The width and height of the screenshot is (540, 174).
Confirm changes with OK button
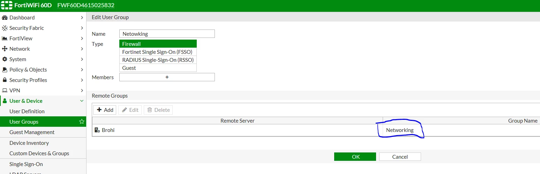click(355, 157)
